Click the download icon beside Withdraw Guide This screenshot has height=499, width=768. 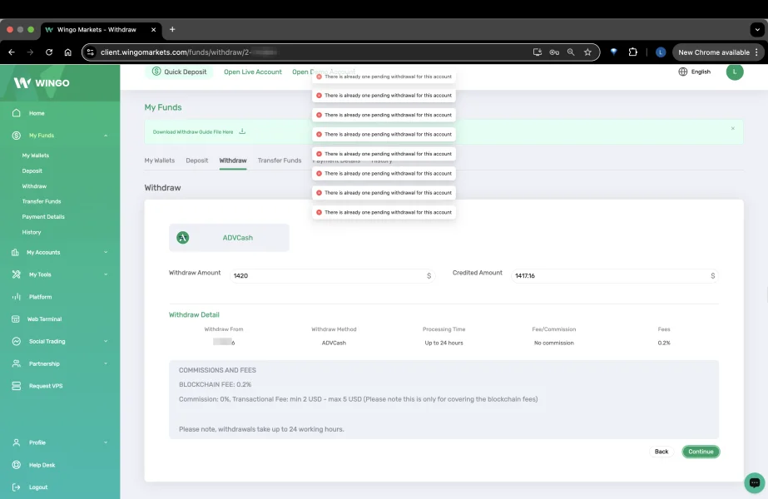click(x=242, y=131)
